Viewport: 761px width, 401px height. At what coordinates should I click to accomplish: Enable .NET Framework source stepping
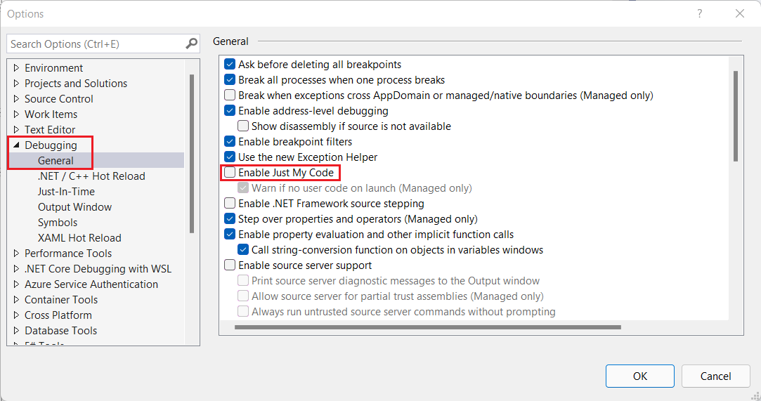coord(230,204)
